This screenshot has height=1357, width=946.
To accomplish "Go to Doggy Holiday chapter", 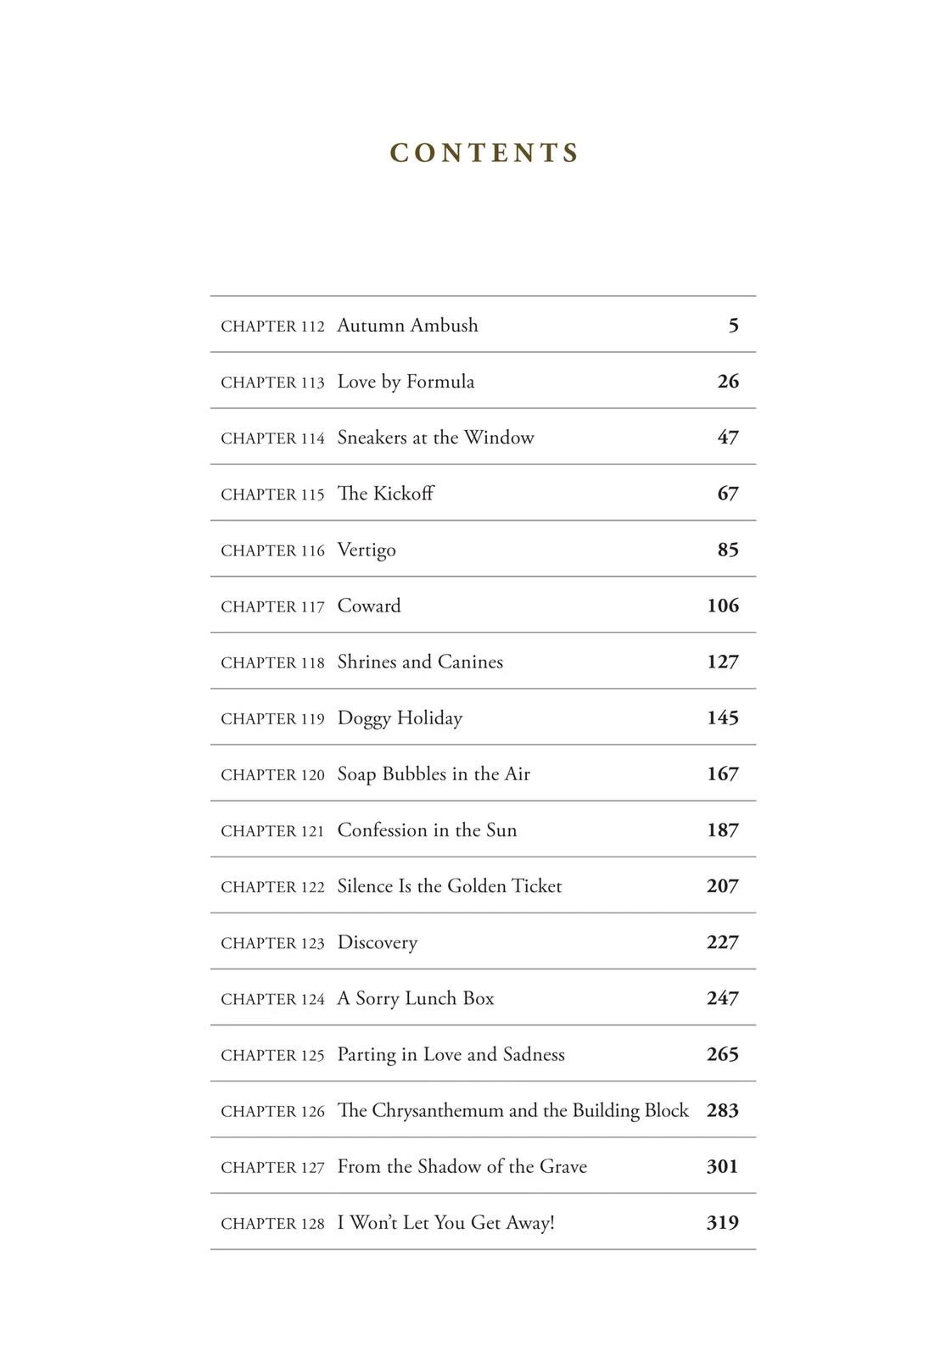I will pyautogui.click(x=483, y=718).
